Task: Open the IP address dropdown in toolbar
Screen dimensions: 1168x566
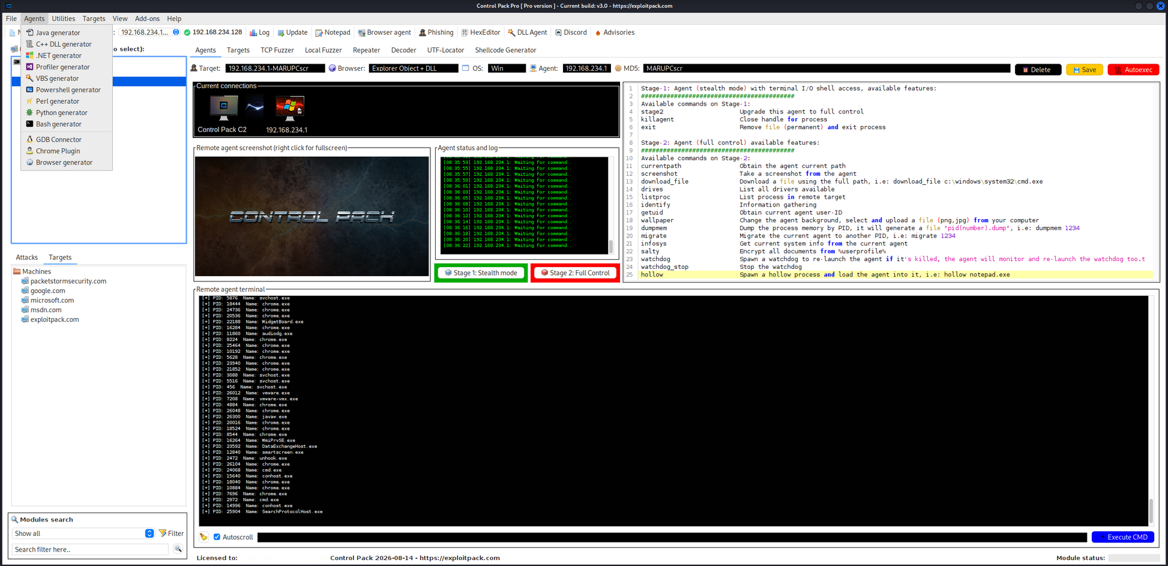Action: coord(176,32)
